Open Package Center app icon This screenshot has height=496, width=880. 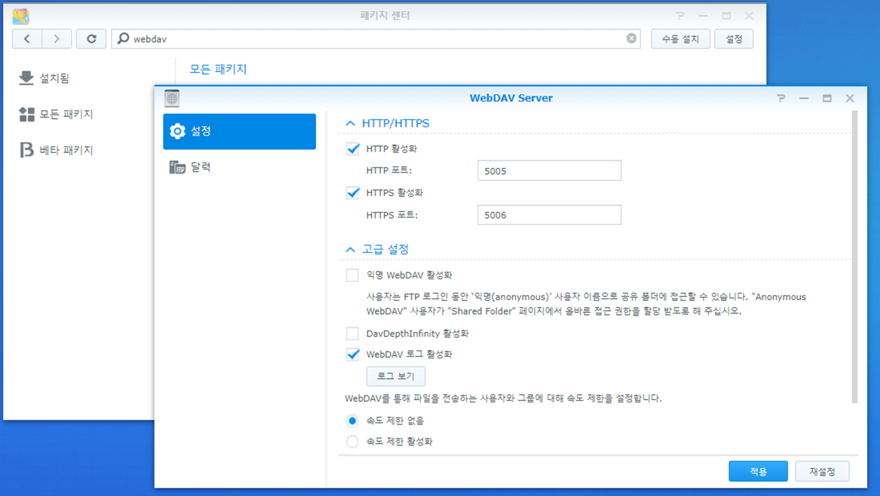21,16
